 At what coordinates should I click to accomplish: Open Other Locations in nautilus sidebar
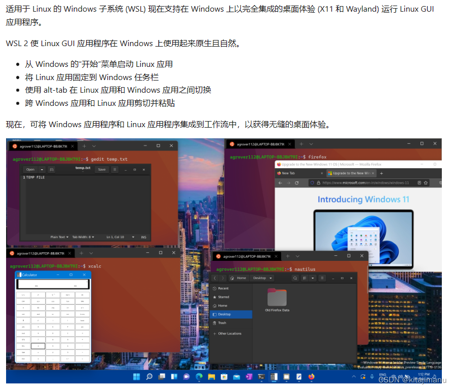tap(231, 334)
